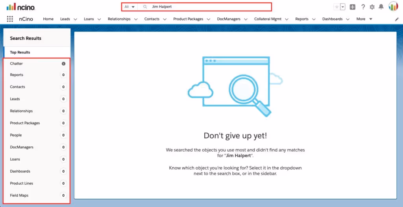Click the Jim Halpert search field
The height and width of the screenshot is (207, 403).
(204, 7)
